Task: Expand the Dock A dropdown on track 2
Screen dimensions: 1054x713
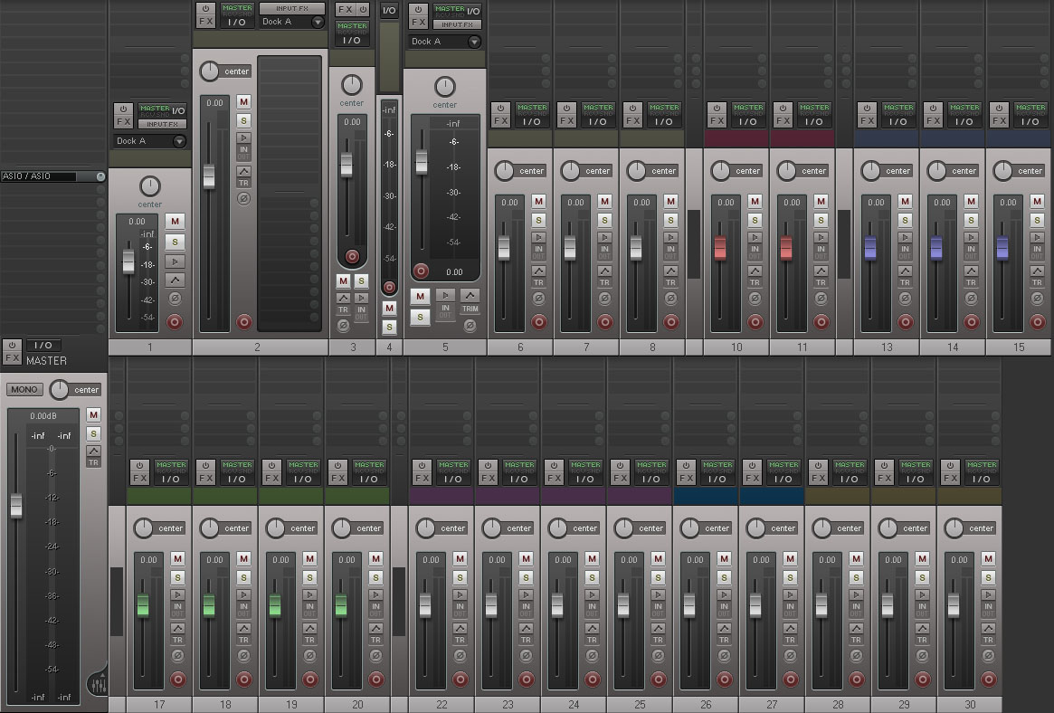Action: coord(317,22)
